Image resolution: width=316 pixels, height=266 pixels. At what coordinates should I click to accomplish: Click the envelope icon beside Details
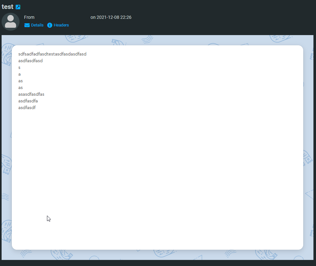pos(27,25)
